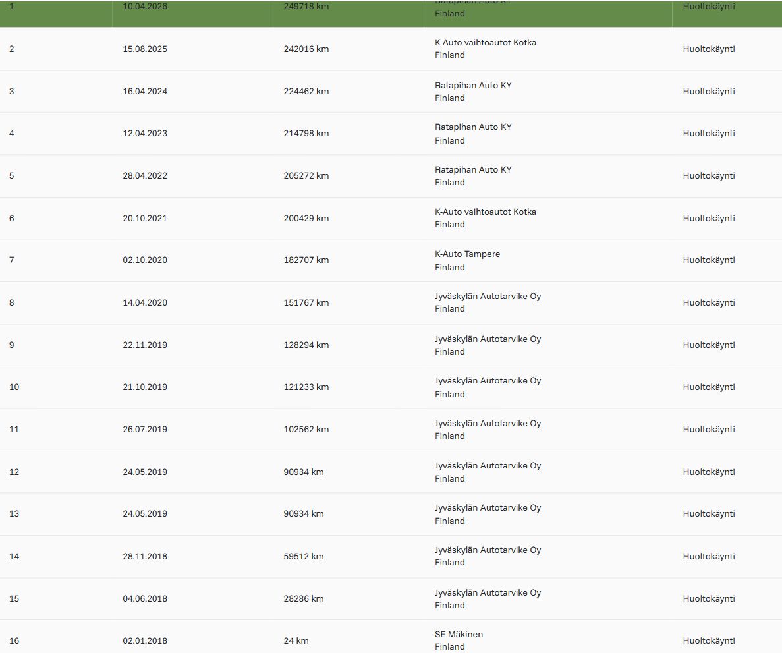The image size is (782, 653).
Task: Select the date 26.07.2019
Action: tap(145, 429)
